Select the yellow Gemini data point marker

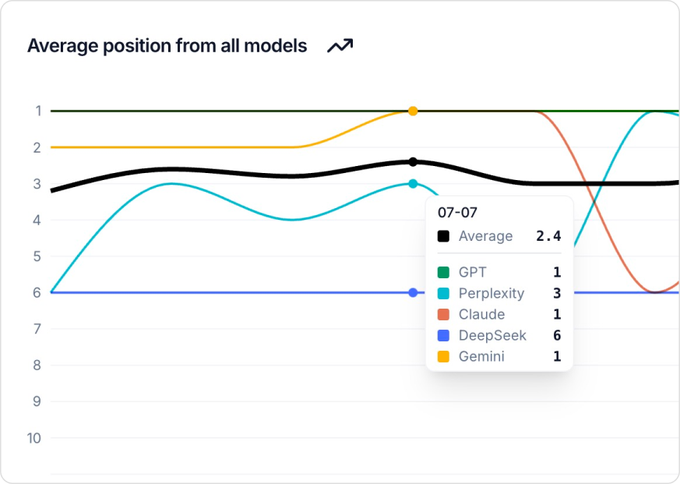click(x=413, y=111)
